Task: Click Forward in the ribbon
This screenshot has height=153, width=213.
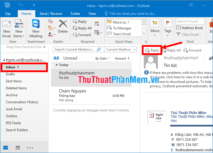Action: (82, 35)
